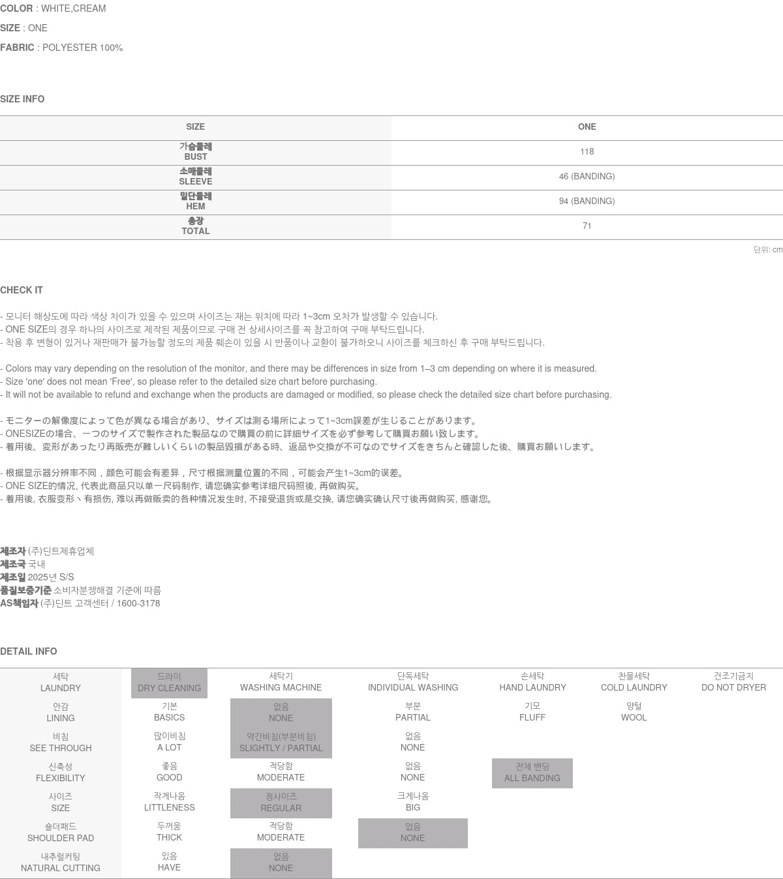The width and height of the screenshot is (783, 879).
Task: Select THICK in the shoulder pad row
Action: [169, 832]
